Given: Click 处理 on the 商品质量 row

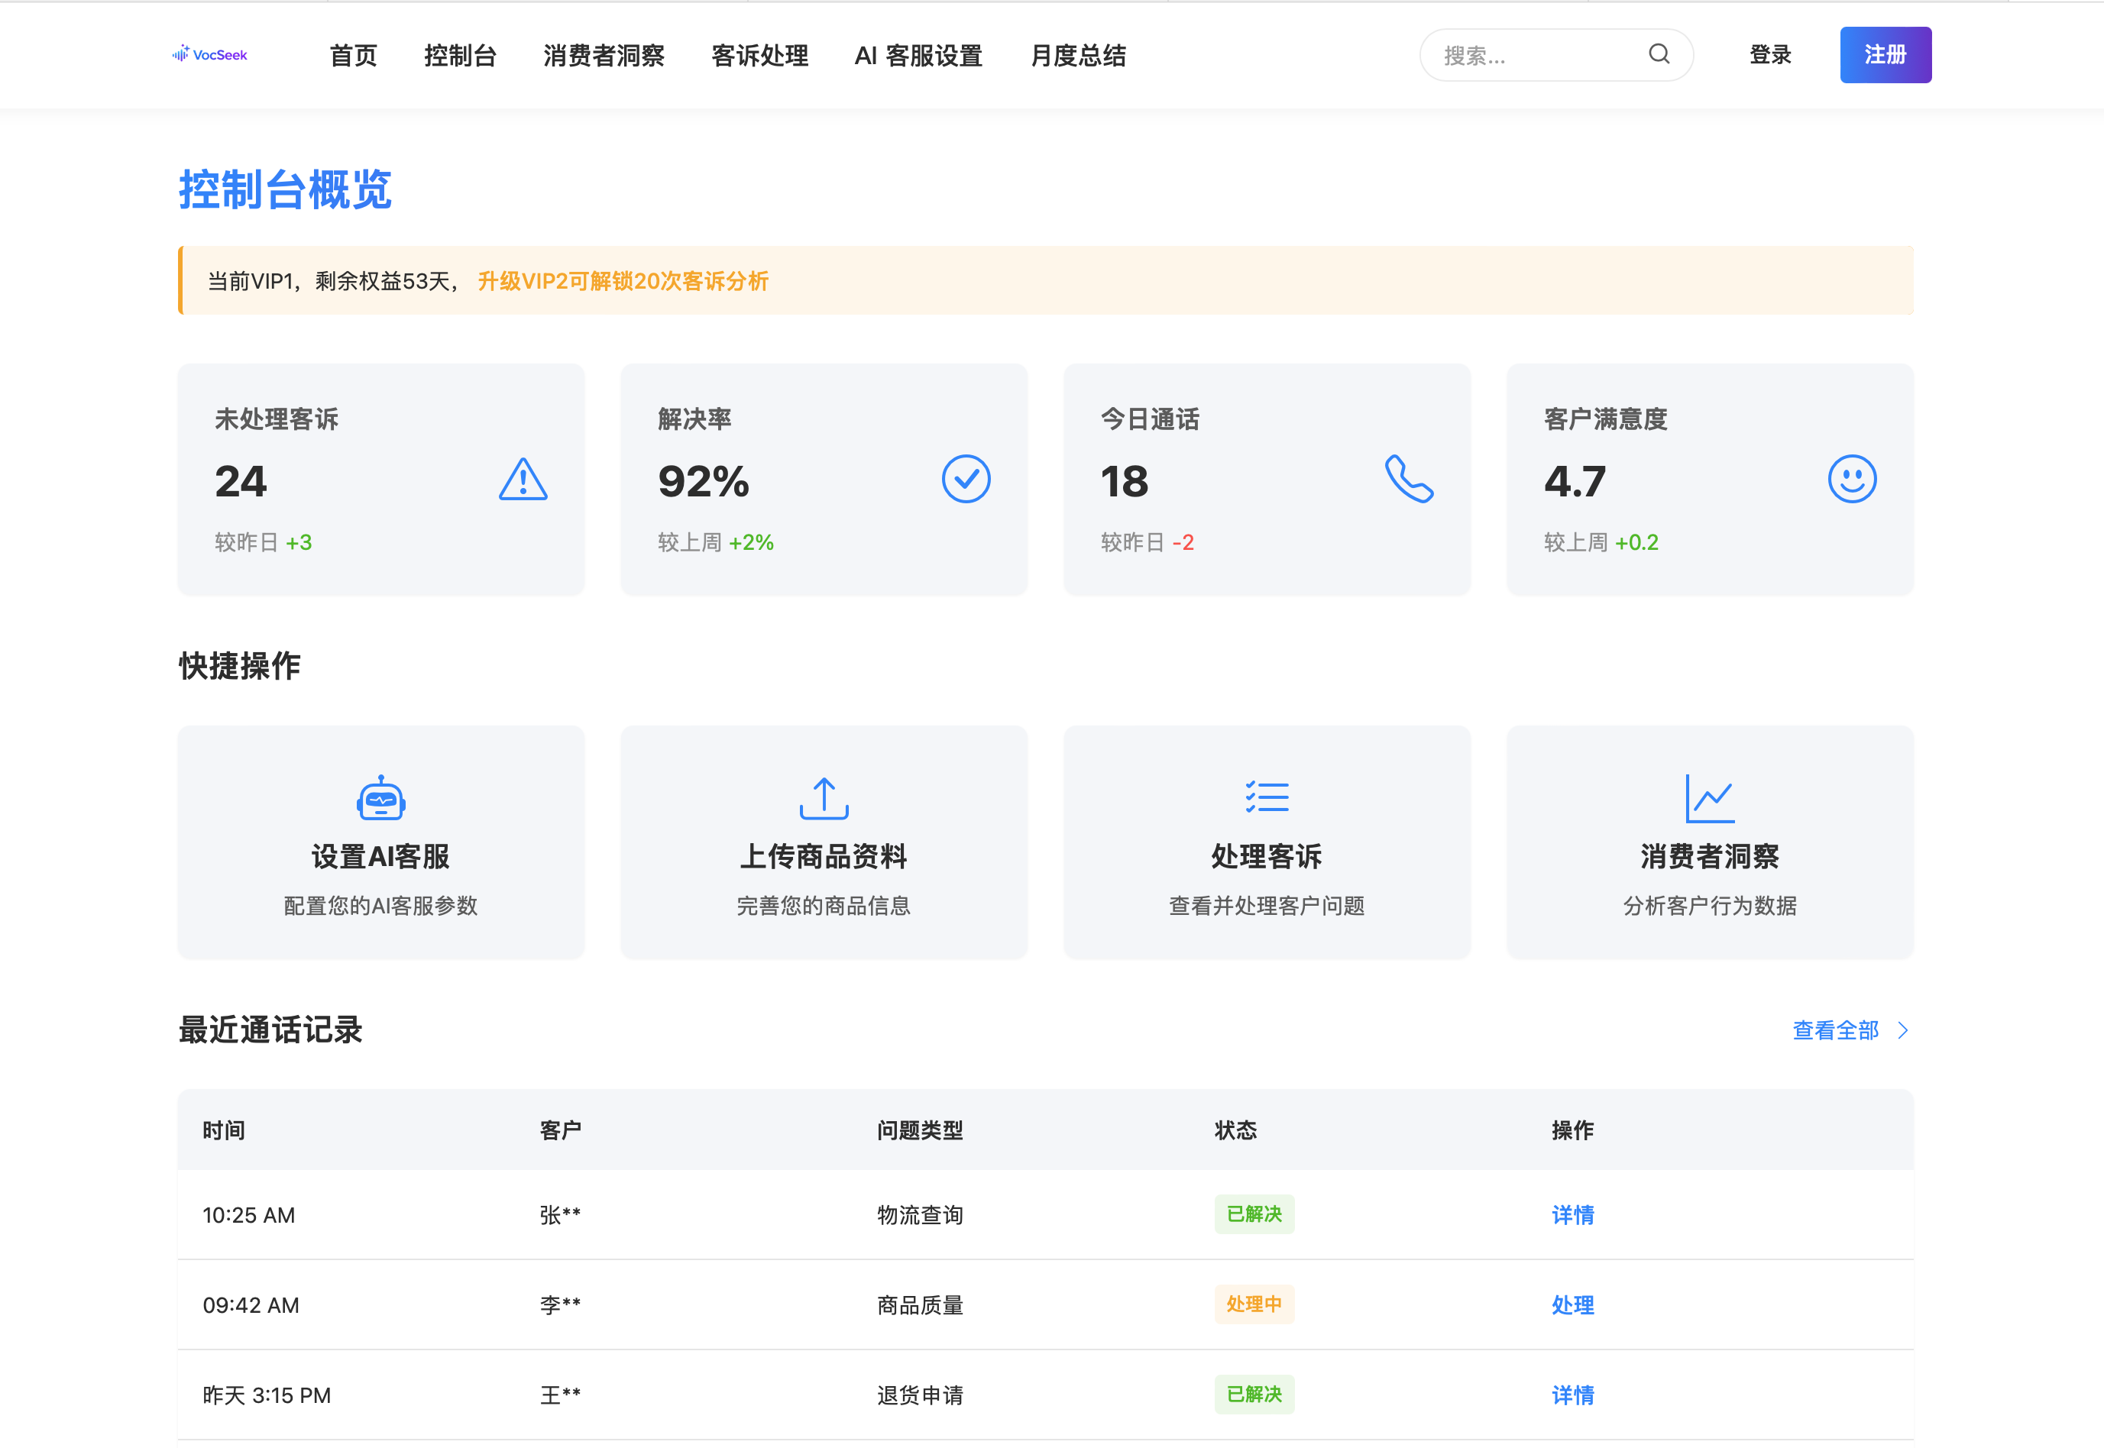Looking at the screenshot, I should pyautogui.click(x=1572, y=1304).
